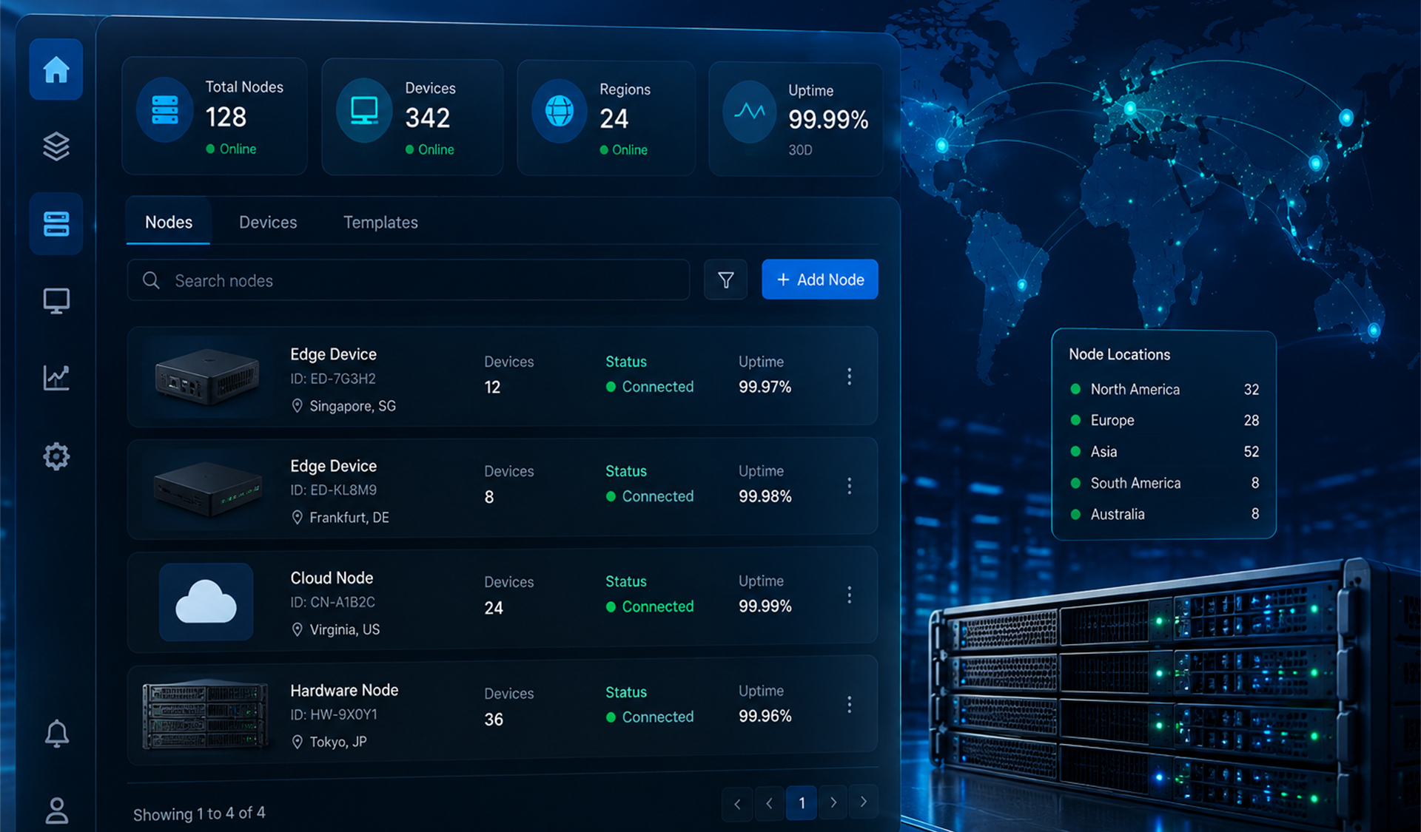Click the Regions card globe icon
The width and height of the screenshot is (1421, 832).
[560, 111]
